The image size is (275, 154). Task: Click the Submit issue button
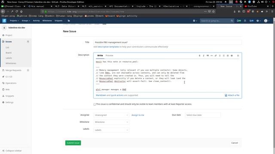(x=73, y=143)
